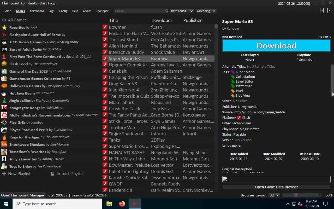Screen dimensions: 334x209
Task: Open the Developer tab
Action: click(102, 11)
